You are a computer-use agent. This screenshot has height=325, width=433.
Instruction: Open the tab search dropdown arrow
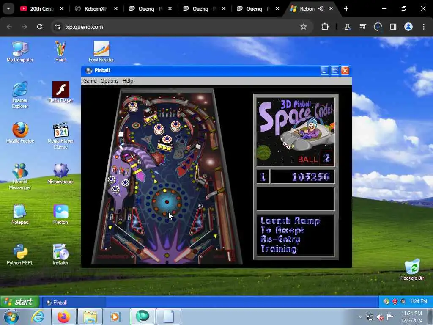[x=8, y=8]
